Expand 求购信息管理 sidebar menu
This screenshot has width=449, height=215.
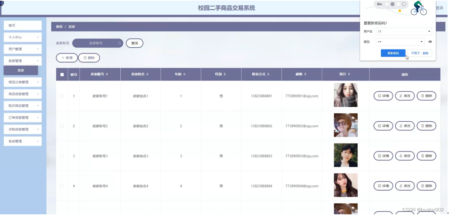click(x=23, y=130)
